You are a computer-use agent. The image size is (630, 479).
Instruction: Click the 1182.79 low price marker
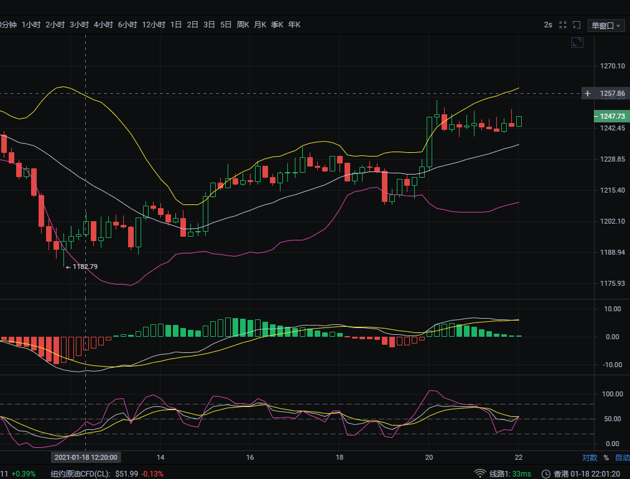(82, 267)
